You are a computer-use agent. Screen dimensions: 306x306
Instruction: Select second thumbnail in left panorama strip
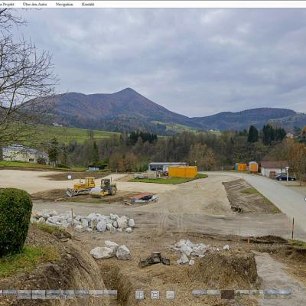tap(24, 295)
